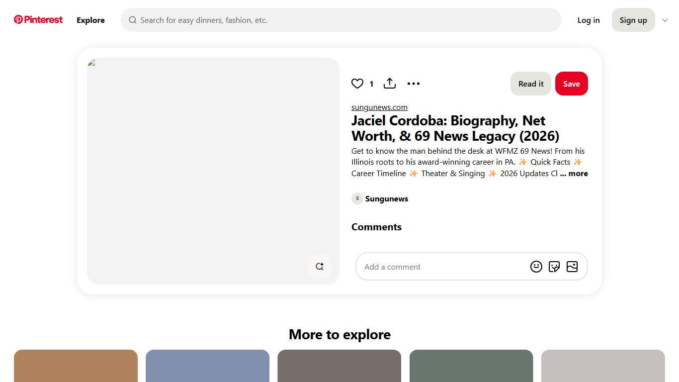Click the add photo icon for comments

pyautogui.click(x=572, y=267)
